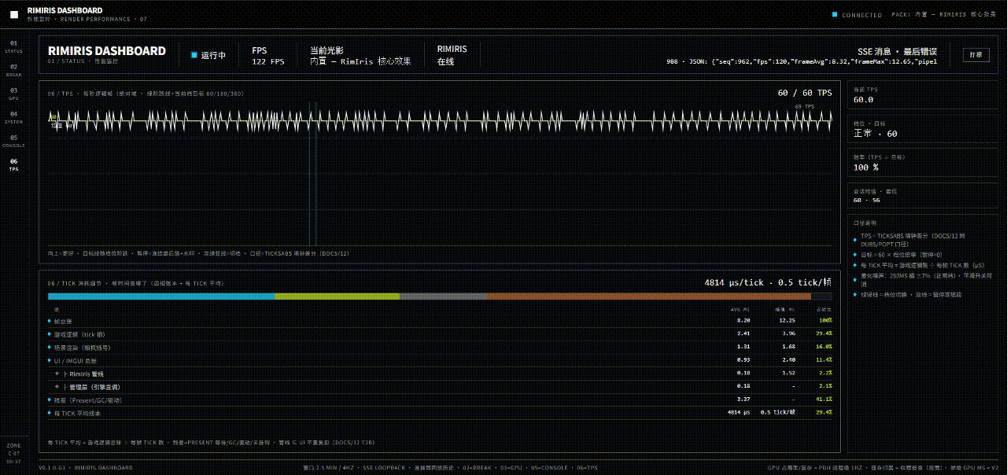Click the green segment of the tick breakdown bar

pyautogui.click(x=337, y=296)
